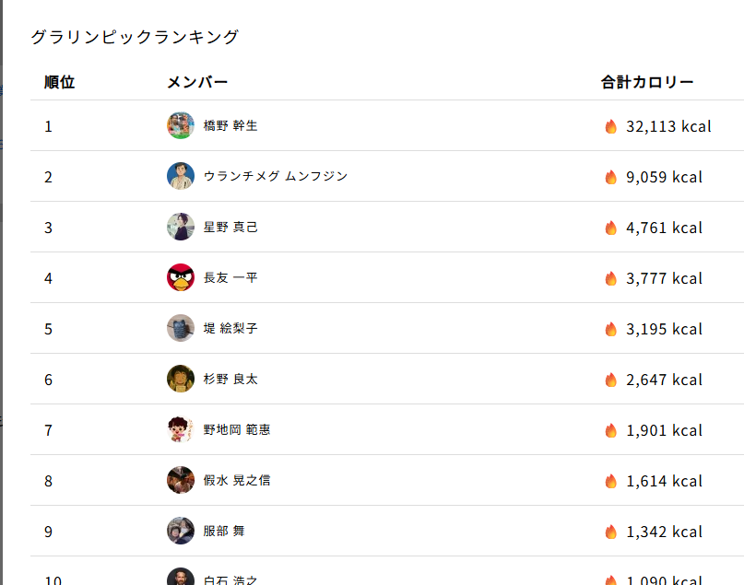The width and height of the screenshot is (744, 585).
Task: Click ウランチメグ ムンフジン's profile avatar
Action: 181,176
